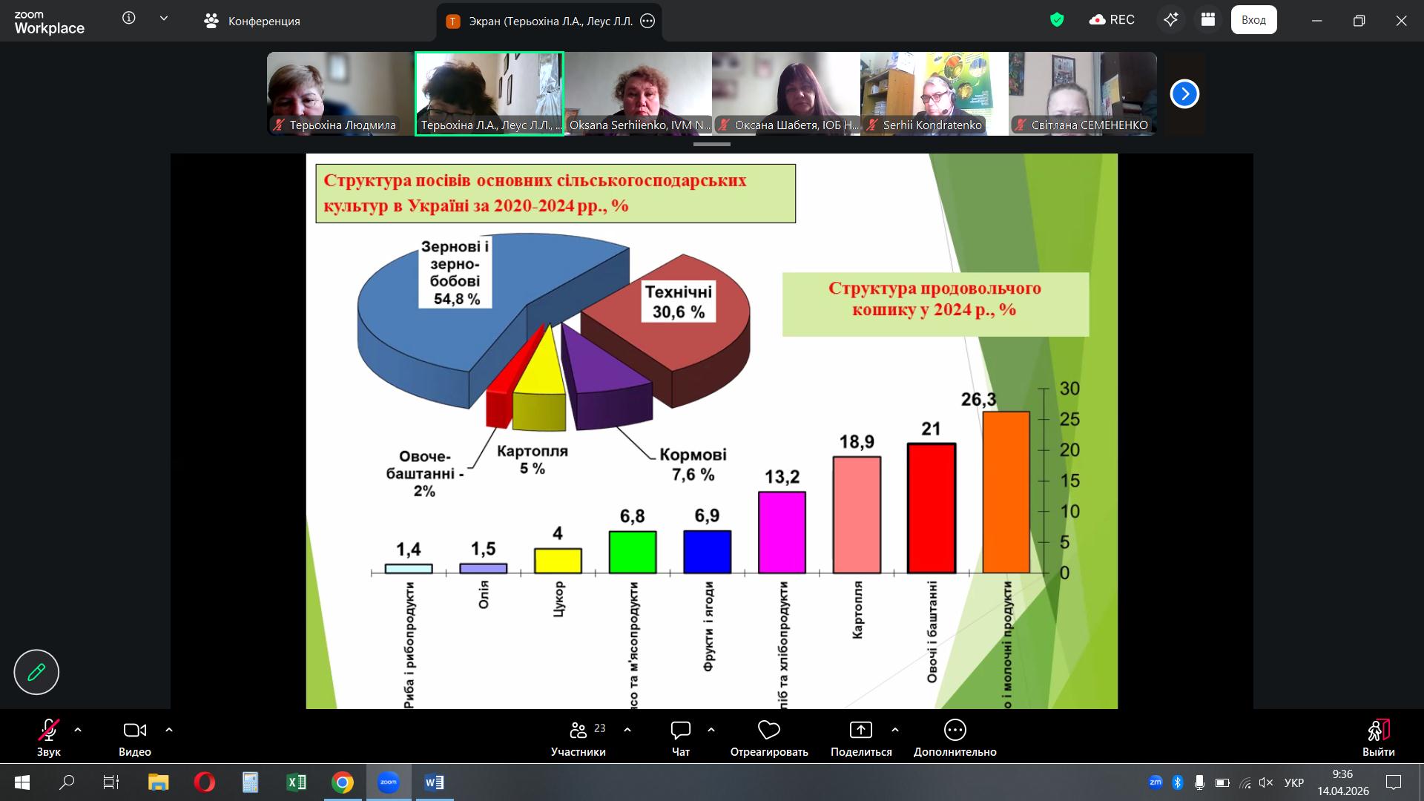Show next participants with blue arrow
Screen dimensions: 1424x801
point(1184,93)
